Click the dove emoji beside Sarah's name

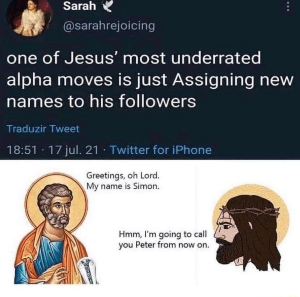click(x=108, y=7)
